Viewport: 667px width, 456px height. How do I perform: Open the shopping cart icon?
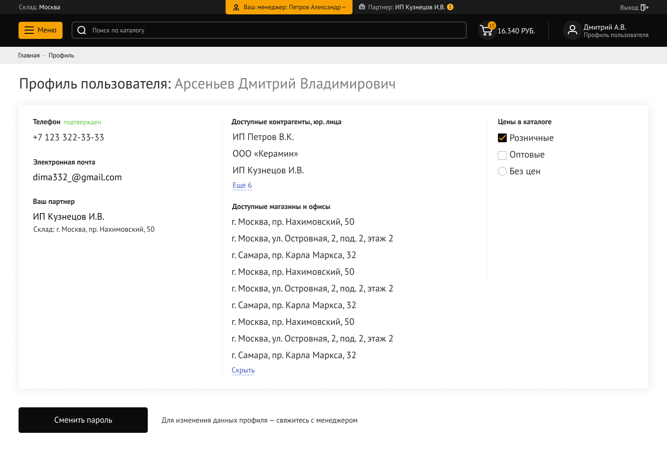tap(487, 31)
